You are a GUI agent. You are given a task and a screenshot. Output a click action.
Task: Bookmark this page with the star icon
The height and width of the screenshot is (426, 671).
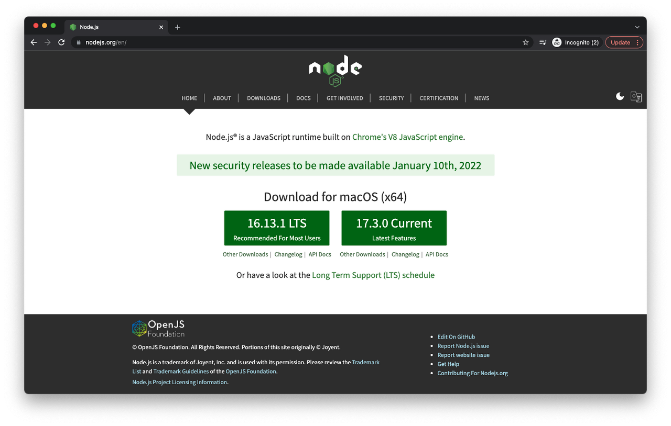pos(526,42)
